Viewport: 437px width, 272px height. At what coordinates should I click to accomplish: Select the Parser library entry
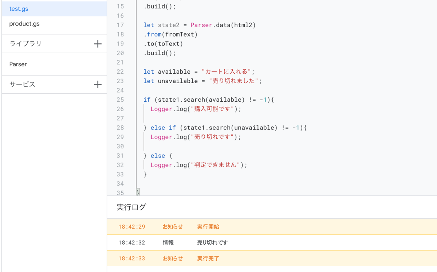(x=18, y=64)
